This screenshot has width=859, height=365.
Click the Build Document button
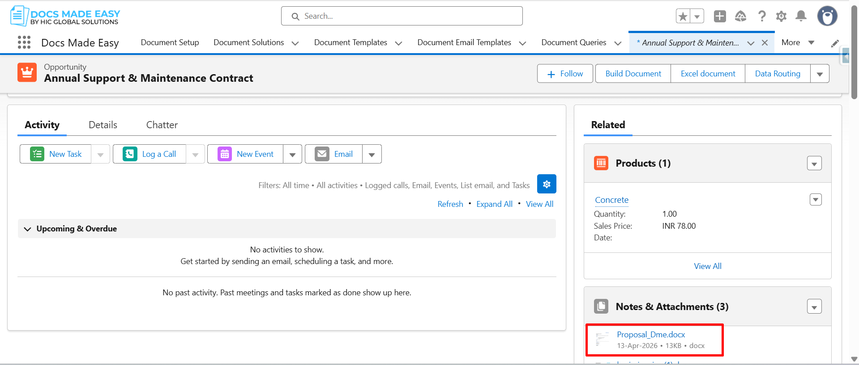click(x=633, y=74)
